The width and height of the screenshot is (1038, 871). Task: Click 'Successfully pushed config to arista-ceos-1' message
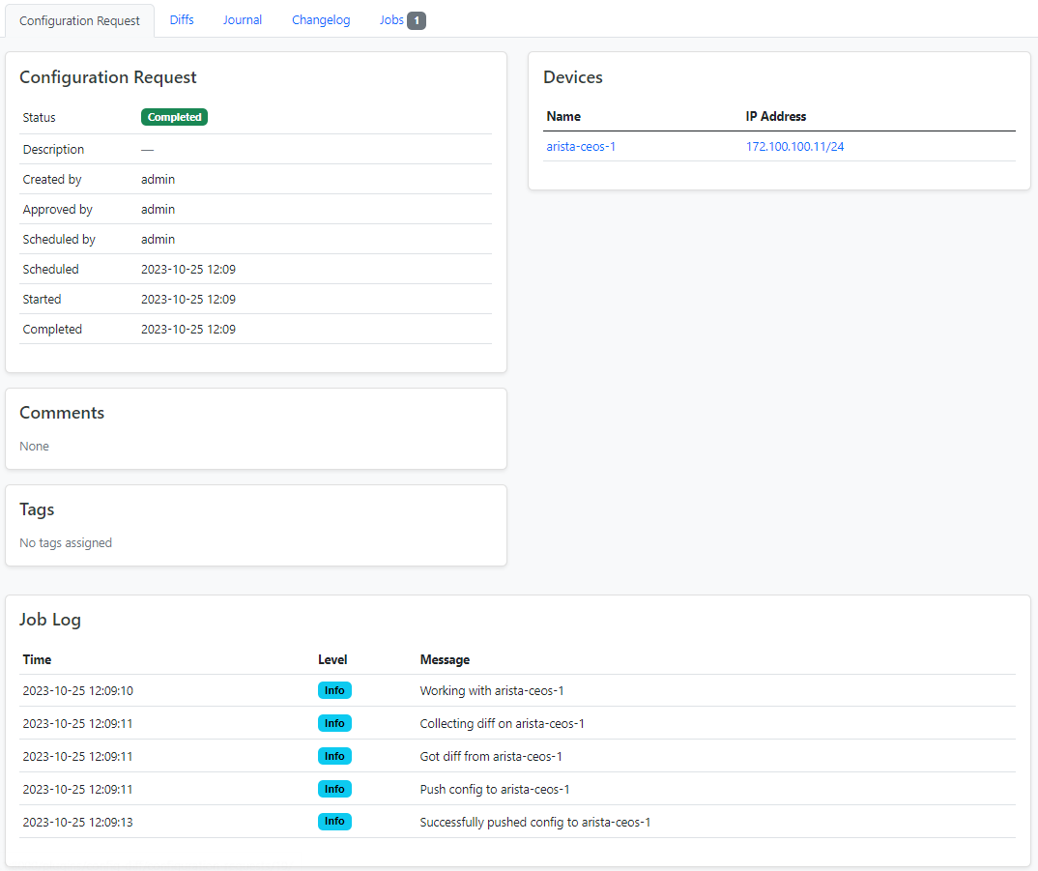[x=534, y=822]
